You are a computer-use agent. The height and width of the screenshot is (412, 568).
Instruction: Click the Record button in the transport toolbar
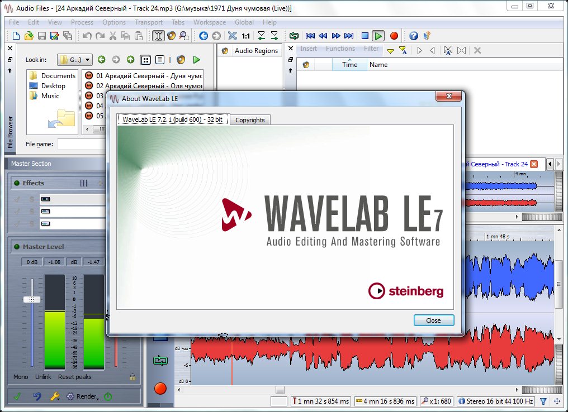tap(394, 36)
